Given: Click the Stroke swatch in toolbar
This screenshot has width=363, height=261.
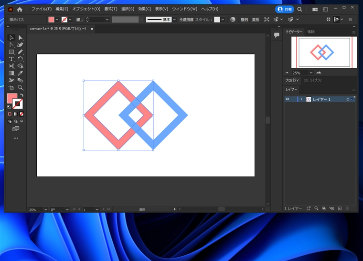Looking at the screenshot, I should click(x=18, y=104).
